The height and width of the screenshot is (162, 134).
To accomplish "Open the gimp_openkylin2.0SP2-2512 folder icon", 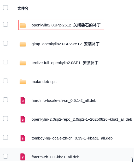I will [x=23, y=44].
